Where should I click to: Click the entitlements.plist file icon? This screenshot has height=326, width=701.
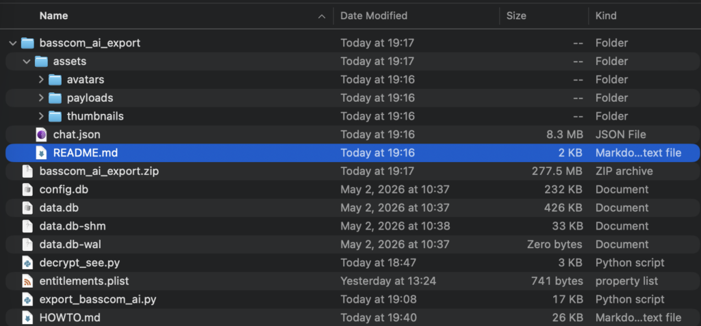click(x=27, y=281)
